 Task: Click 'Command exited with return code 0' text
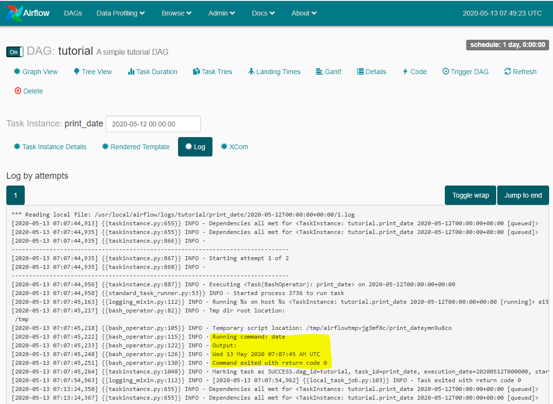[269, 363]
